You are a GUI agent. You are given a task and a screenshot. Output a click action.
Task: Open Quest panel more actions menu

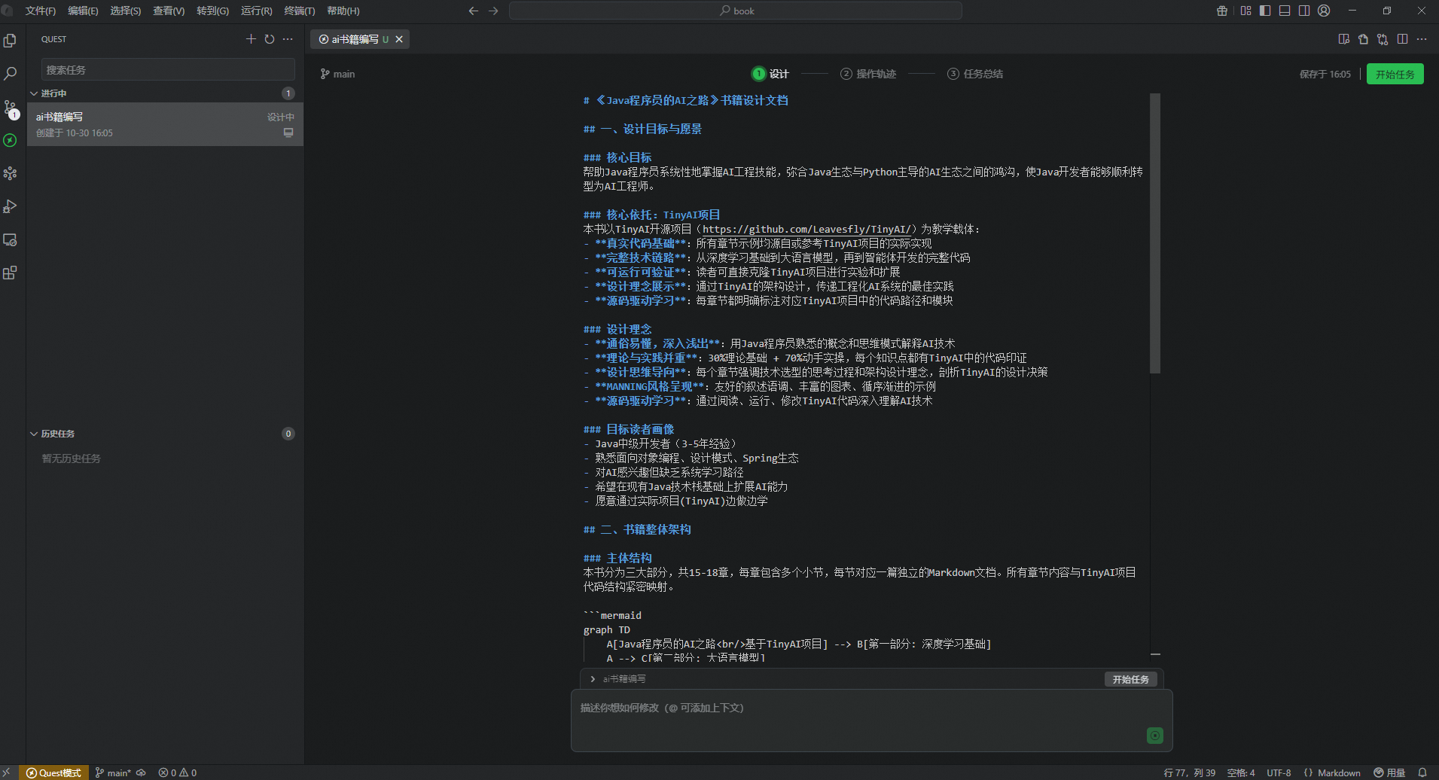point(288,39)
